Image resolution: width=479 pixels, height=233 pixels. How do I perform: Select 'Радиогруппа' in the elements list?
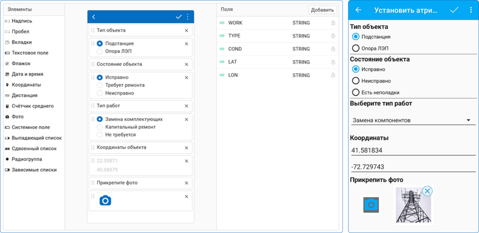[28, 159]
